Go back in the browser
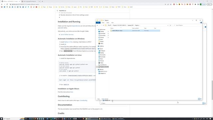 (x=2, y=4)
